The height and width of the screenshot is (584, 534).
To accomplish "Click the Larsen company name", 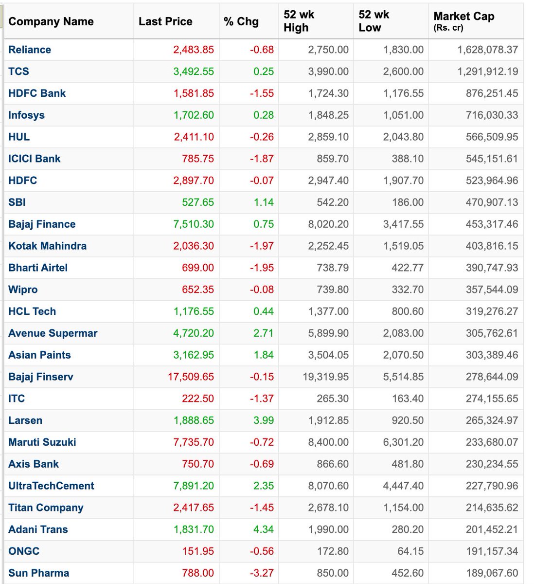I will point(25,420).
